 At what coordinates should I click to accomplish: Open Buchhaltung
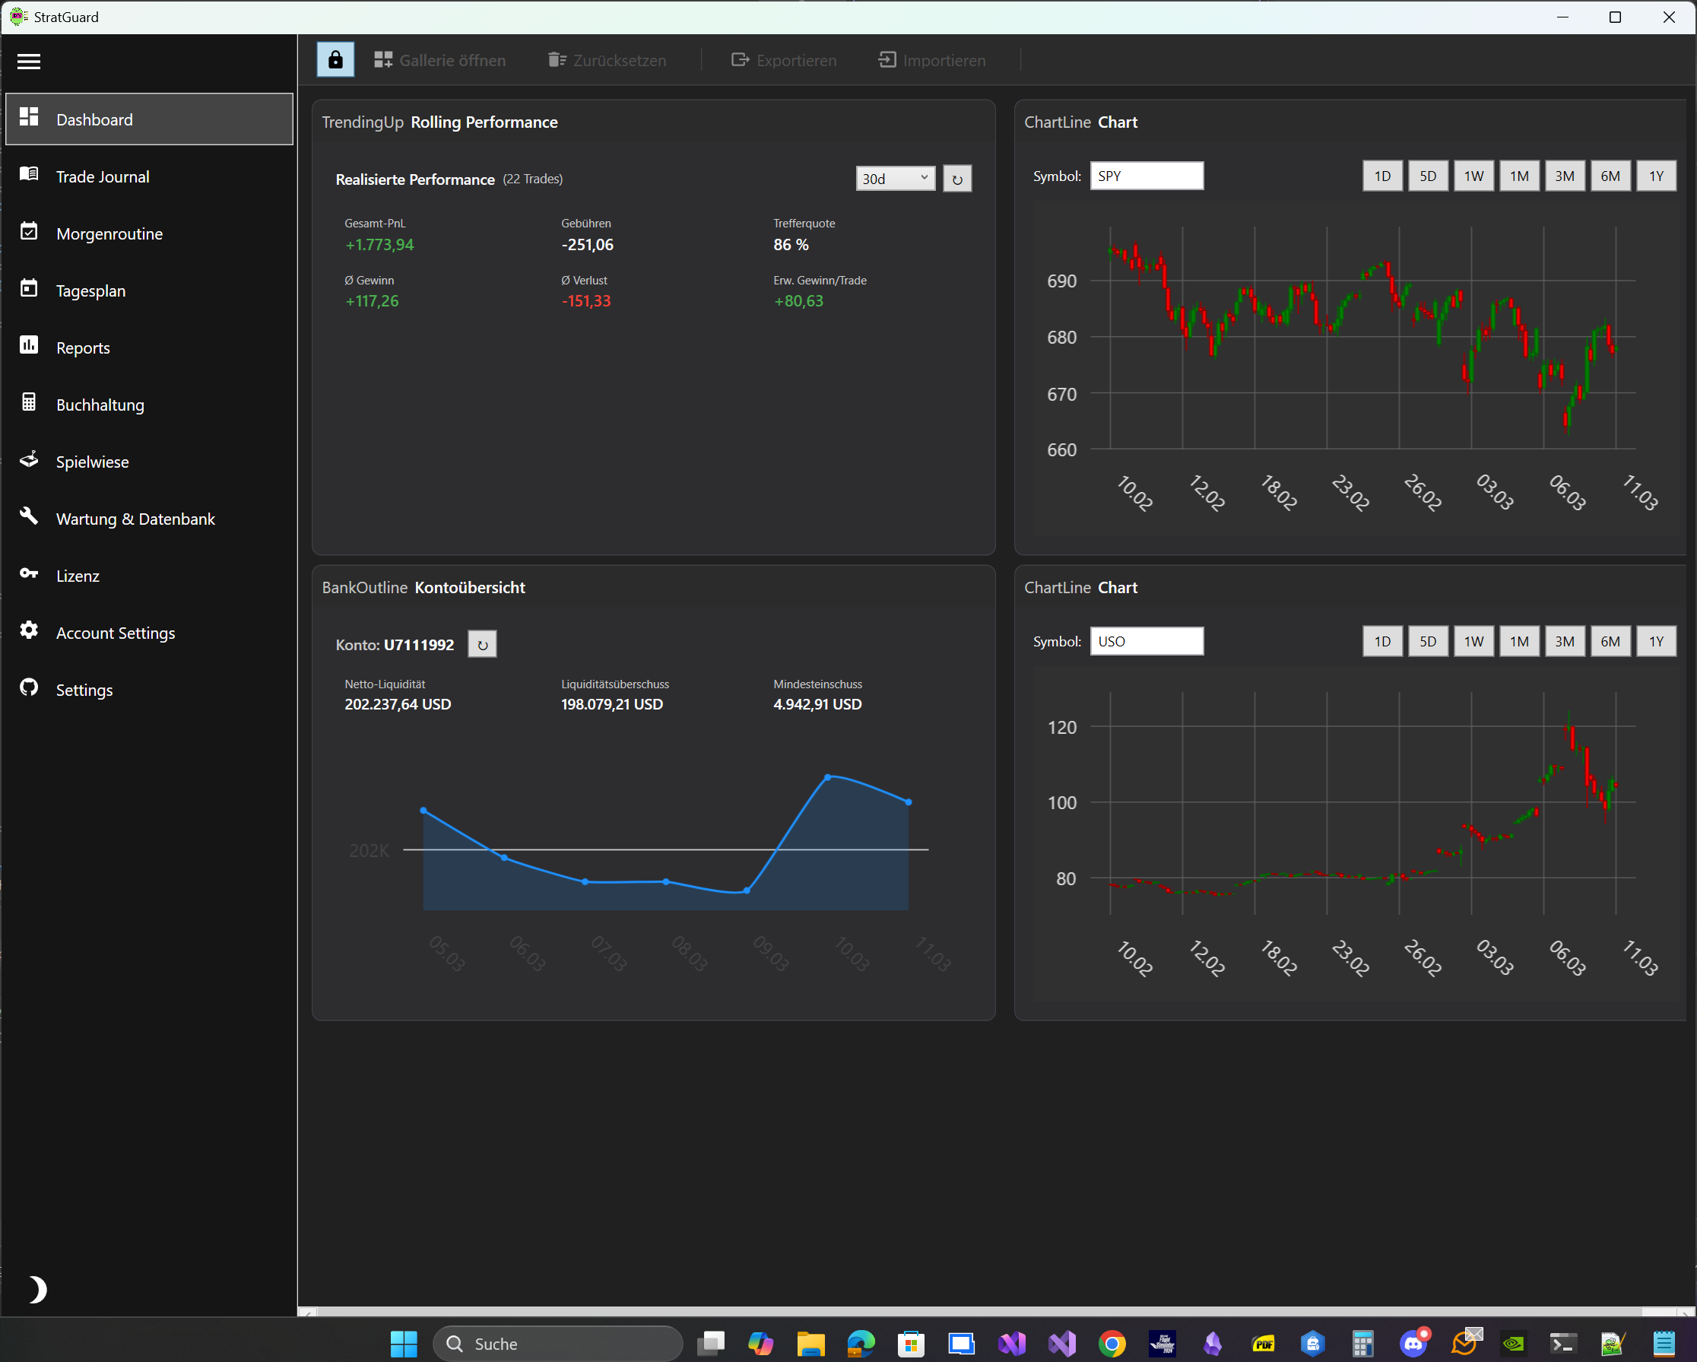(101, 404)
